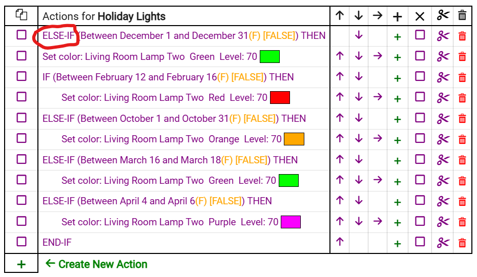The width and height of the screenshot is (477, 277).
Task: Click the red trash icon on END-IF row
Action: pos(462,243)
